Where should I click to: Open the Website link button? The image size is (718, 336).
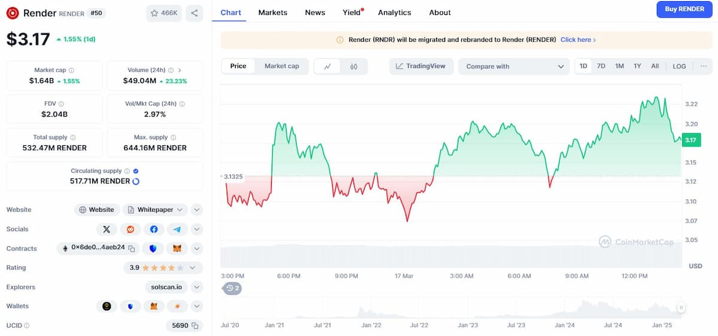[x=97, y=210]
